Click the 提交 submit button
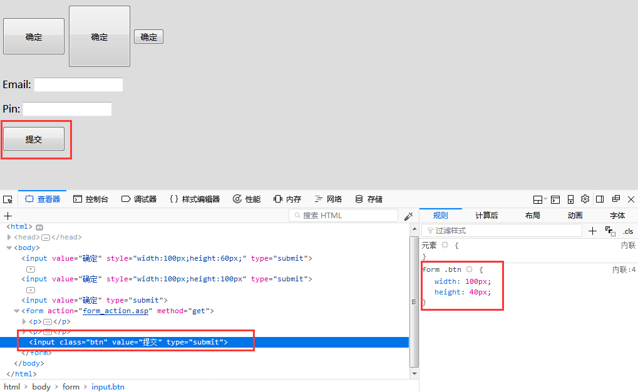The height and width of the screenshot is (392, 638). tap(34, 139)
